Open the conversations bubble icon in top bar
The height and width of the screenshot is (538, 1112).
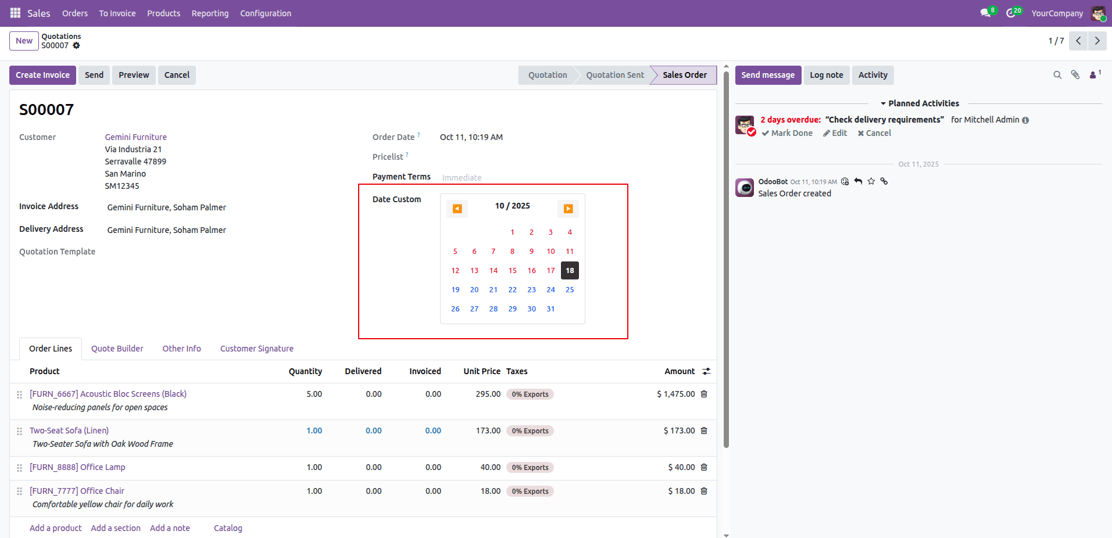986,13
